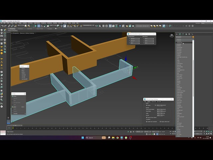Toggle Snap to frozen objects checkbox
Image resolution: width=213 pixels, height=160 pixels.
click(x=146, y=117)
